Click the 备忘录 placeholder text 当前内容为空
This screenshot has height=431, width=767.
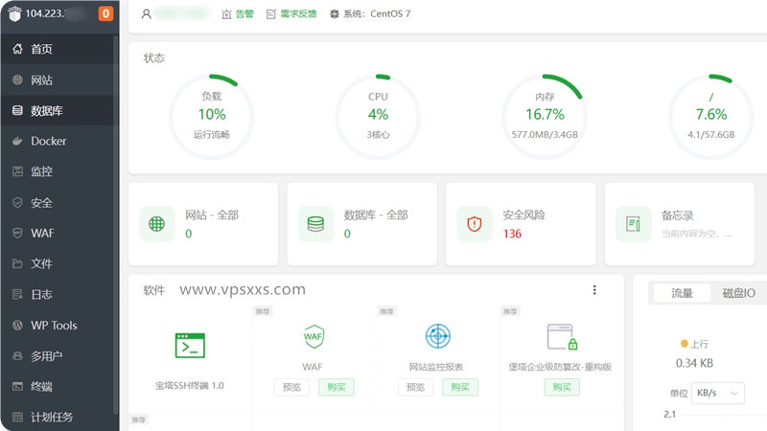point(697,234)
